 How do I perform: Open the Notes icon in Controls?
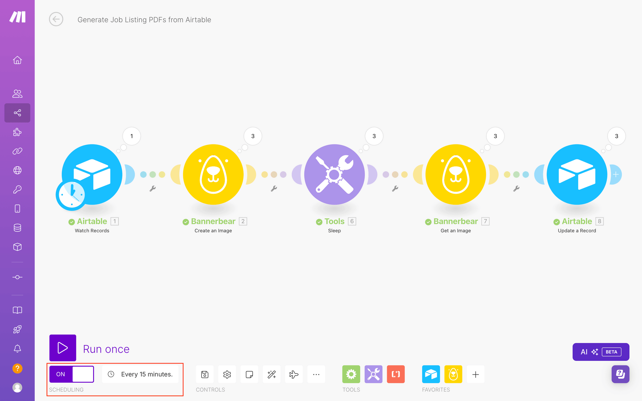[249, 374]
